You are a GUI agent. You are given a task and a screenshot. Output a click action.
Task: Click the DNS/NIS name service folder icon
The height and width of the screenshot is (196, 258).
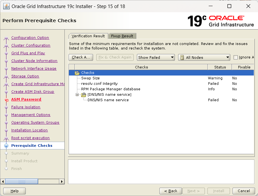[84, 94]
